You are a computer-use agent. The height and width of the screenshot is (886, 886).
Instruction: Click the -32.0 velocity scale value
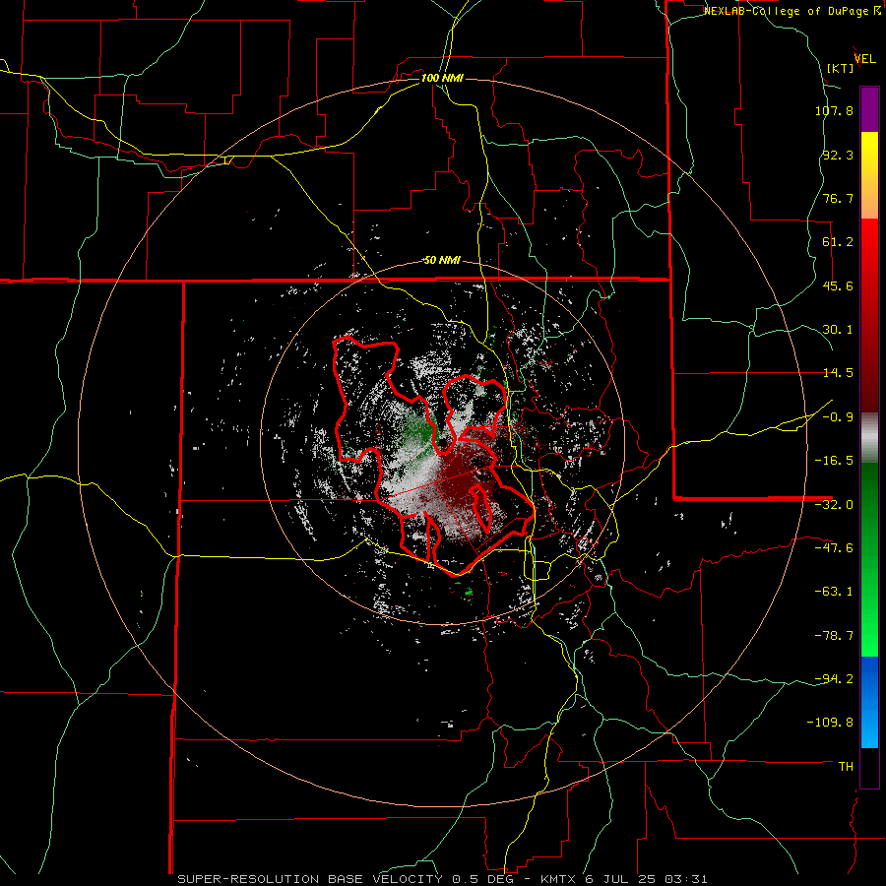pyautogui.click(x=834, y=505)
